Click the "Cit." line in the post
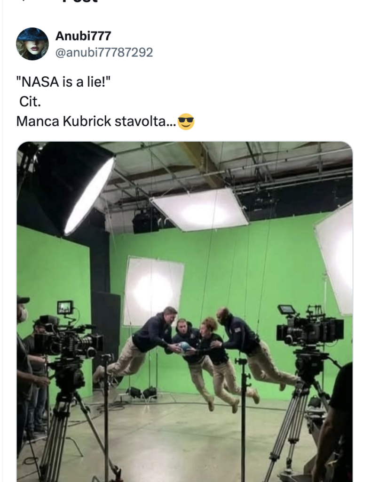 pyautogui.click(x=30, y=102)
